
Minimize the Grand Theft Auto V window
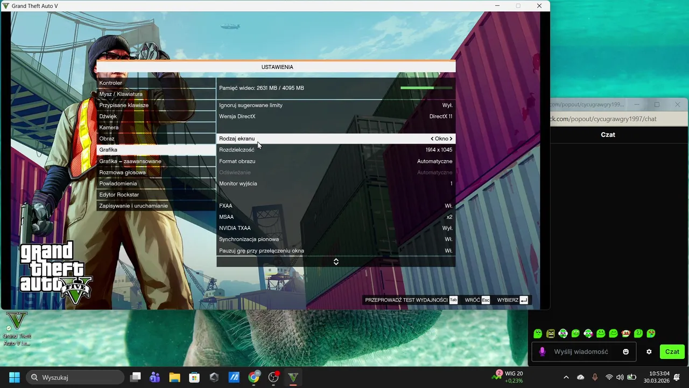point(496,6)
